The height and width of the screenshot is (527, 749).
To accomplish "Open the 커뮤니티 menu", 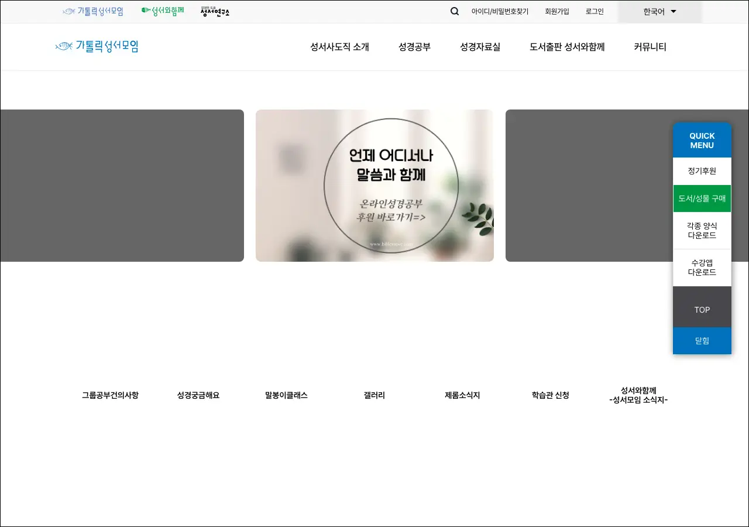I will (x=650, y=47).
